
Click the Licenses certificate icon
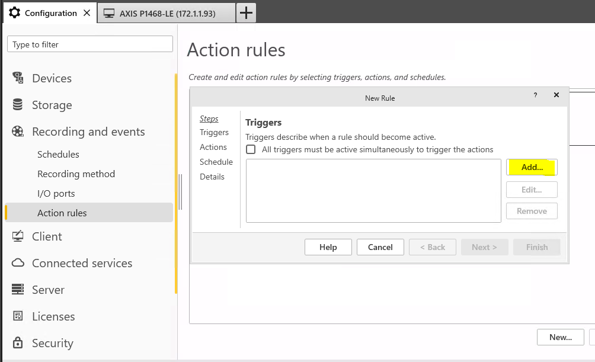(18, 316)
